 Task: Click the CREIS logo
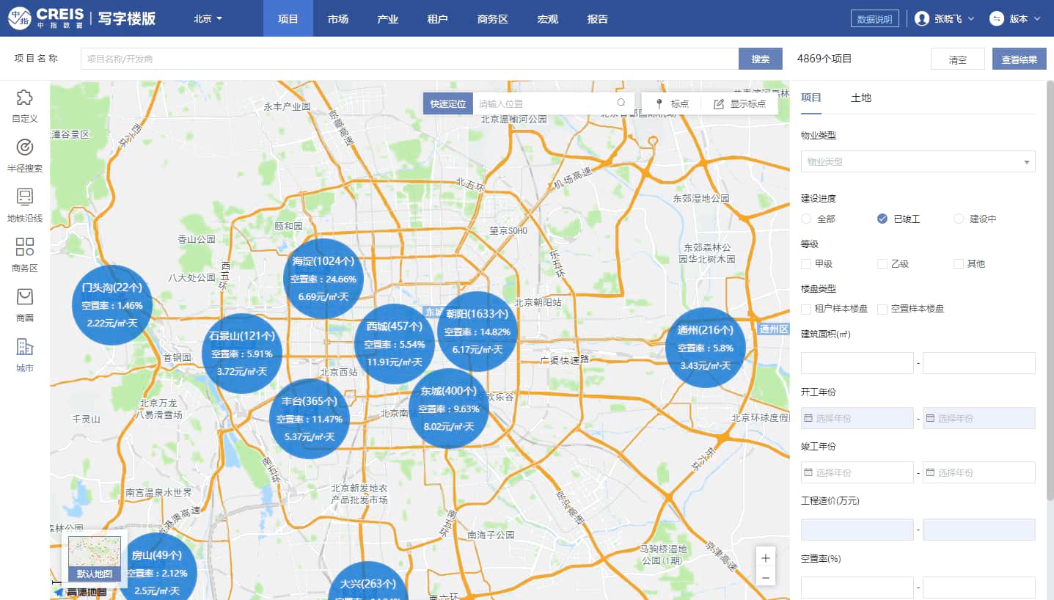click(x=45, y=18)
